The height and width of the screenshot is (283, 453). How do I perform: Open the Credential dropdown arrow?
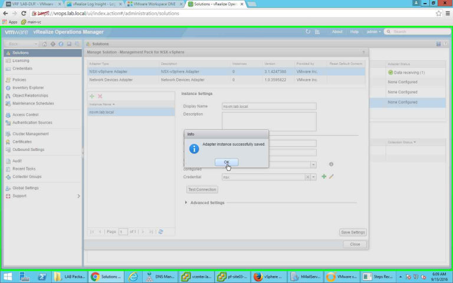click(x=313, y=177)
